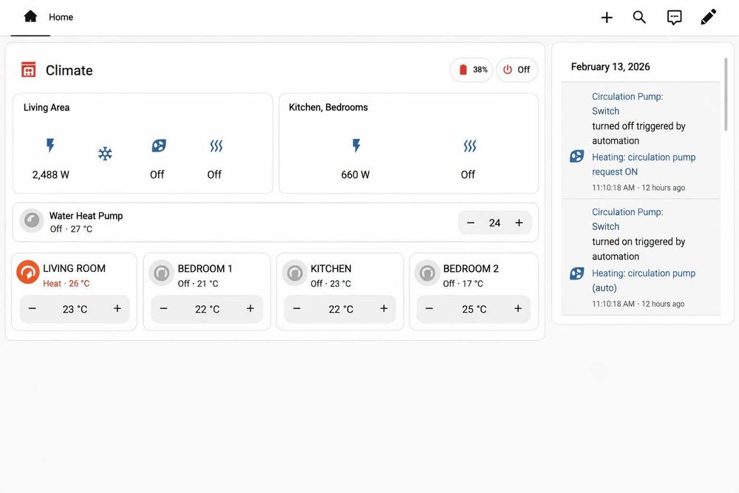The width and height of the screenshot is (739, 493).
Task: Click the Climate heading text
Action: tap(69, 70)
